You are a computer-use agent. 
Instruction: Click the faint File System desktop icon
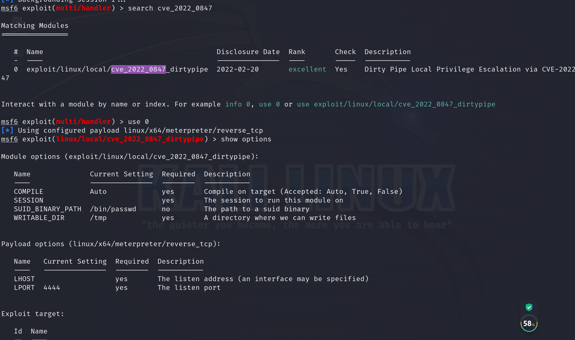(17, 23)
